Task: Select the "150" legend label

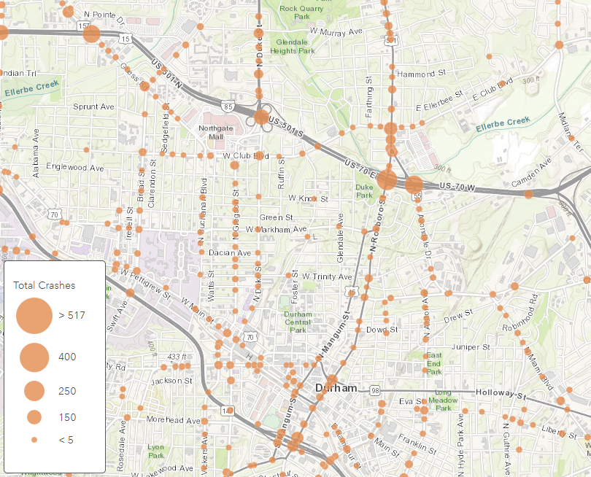Action: point(67,417)
